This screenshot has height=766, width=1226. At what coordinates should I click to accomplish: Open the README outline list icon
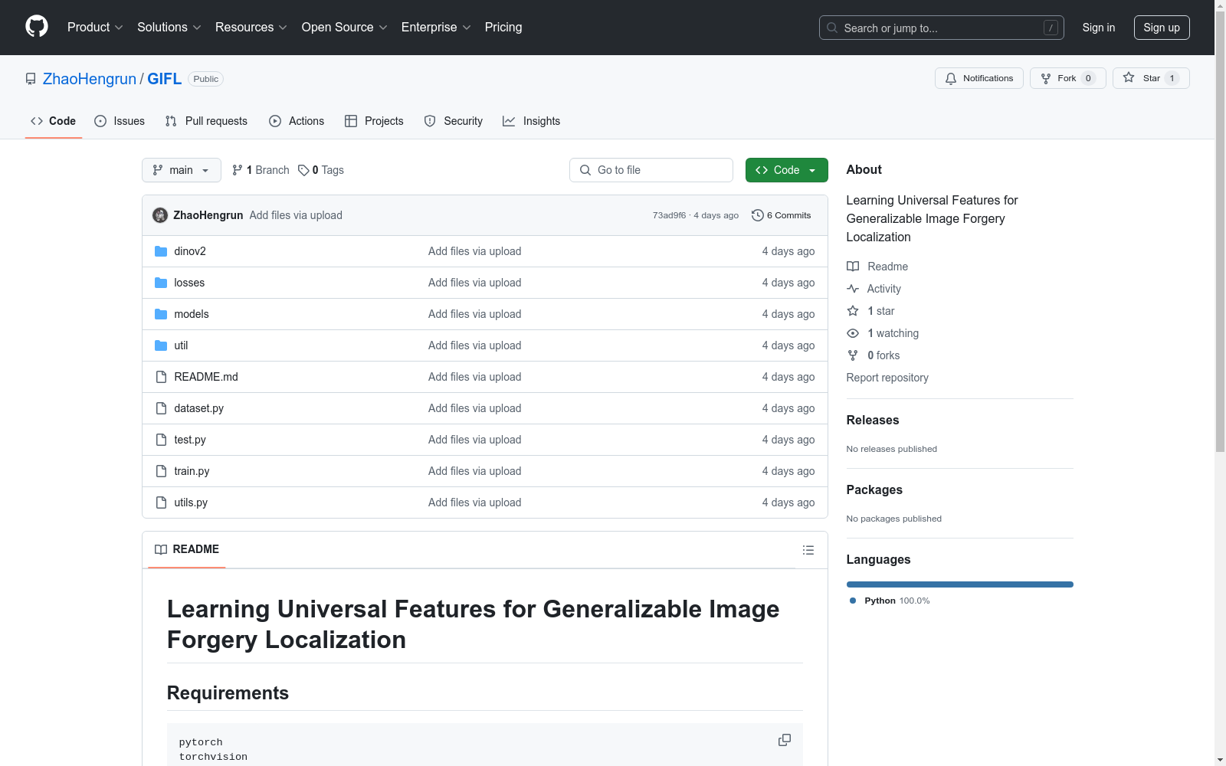(x=808, y=550)
